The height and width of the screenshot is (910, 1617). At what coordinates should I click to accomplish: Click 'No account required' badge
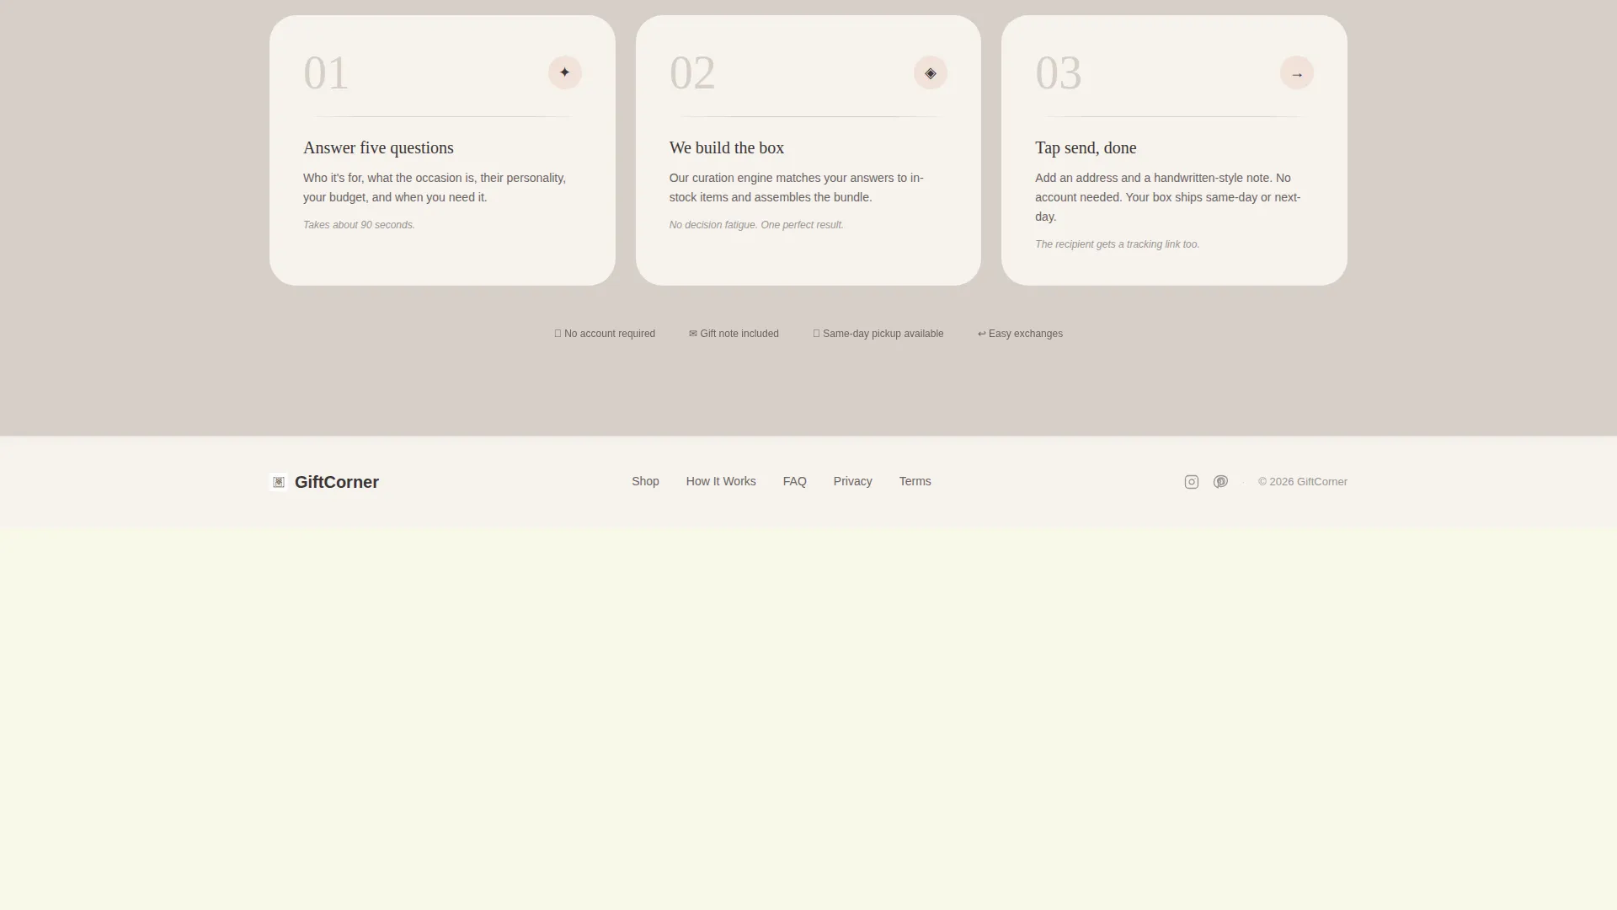(605, 334)
